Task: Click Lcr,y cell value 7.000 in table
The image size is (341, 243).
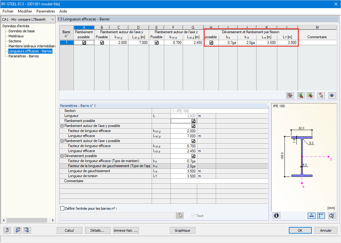Action: tap(138, 43)
